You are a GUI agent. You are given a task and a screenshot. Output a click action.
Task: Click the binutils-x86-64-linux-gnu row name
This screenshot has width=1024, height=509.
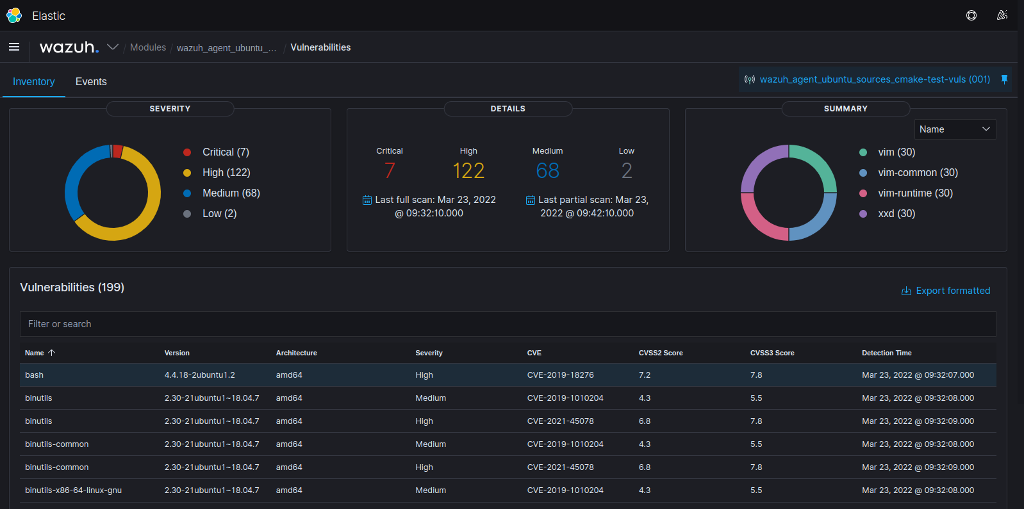pyautogui.click(x=73, y=490)
